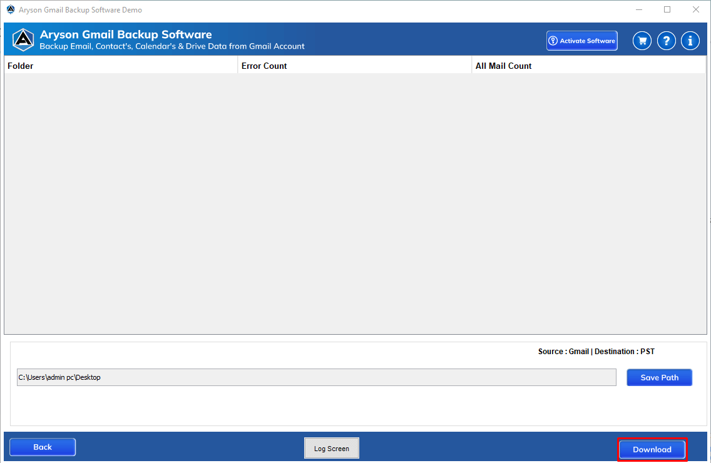This screenshot has width=711, height=463.
Task: Open the info about icon
Action: pyautogui.click(x=690, y=41)
